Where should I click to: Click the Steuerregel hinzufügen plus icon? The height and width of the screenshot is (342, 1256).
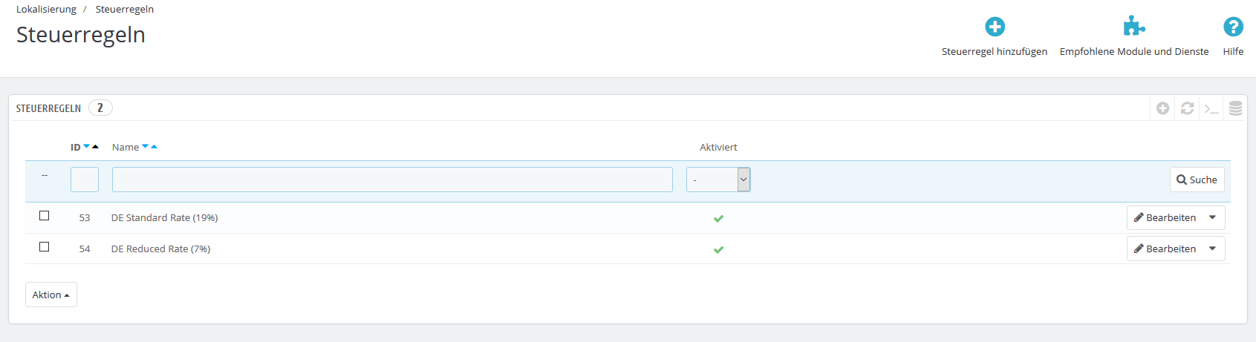point(995,27)
